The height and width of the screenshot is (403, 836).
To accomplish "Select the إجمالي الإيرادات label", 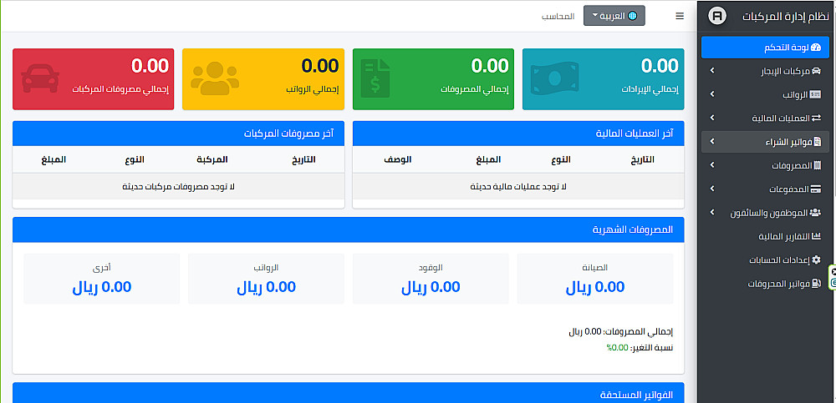I will (x=650, y=89).
